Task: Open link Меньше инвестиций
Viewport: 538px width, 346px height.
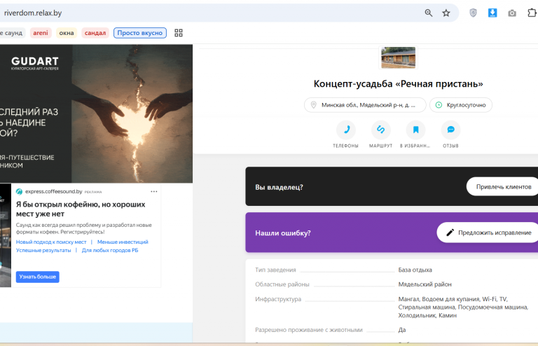Action: point(123,242)
